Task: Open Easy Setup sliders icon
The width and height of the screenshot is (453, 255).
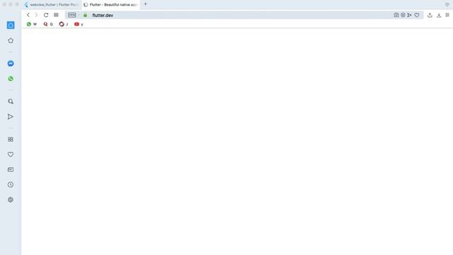Action: coord(447,15)
